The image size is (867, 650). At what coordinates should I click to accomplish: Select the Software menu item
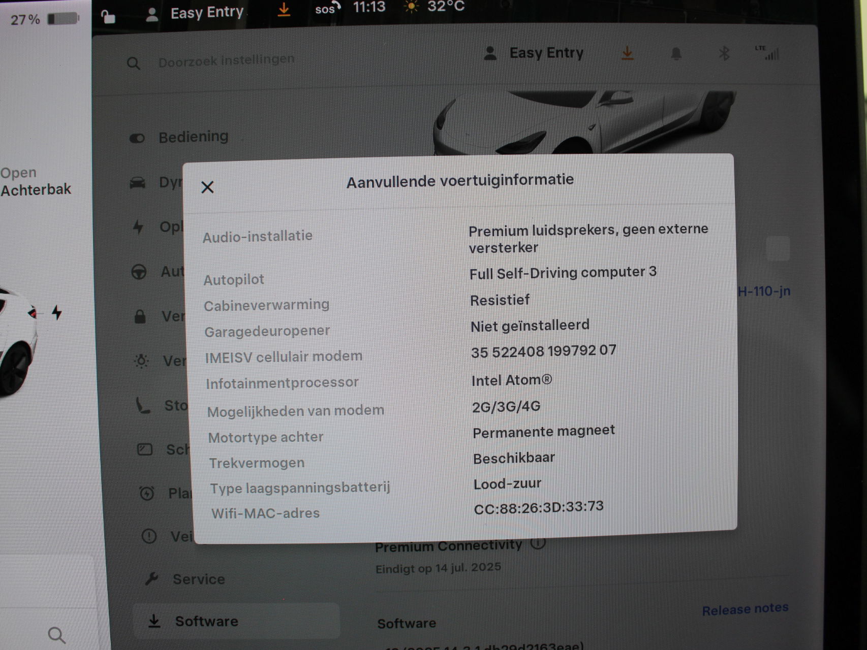point(236,621)
